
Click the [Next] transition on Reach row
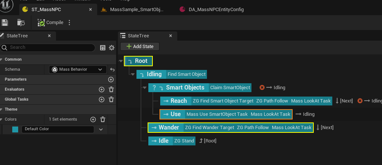(x=344, y=101)
